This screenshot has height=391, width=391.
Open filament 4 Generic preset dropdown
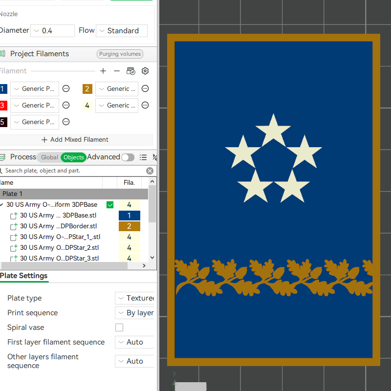point(117,106)
